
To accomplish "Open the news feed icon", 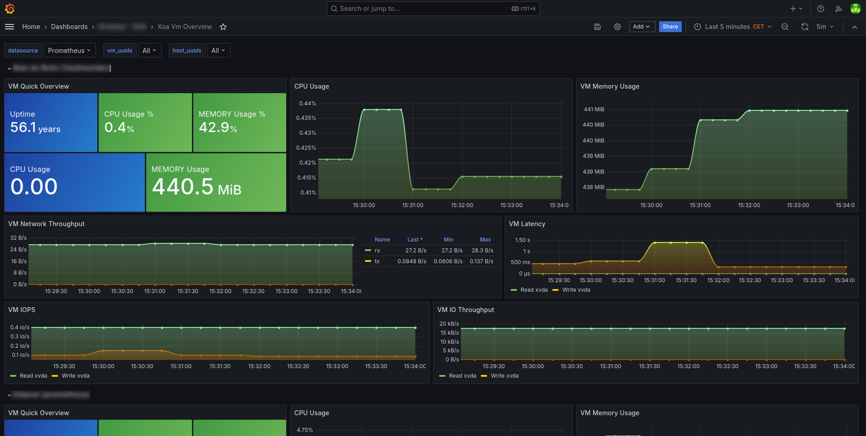I will [838, 9].
